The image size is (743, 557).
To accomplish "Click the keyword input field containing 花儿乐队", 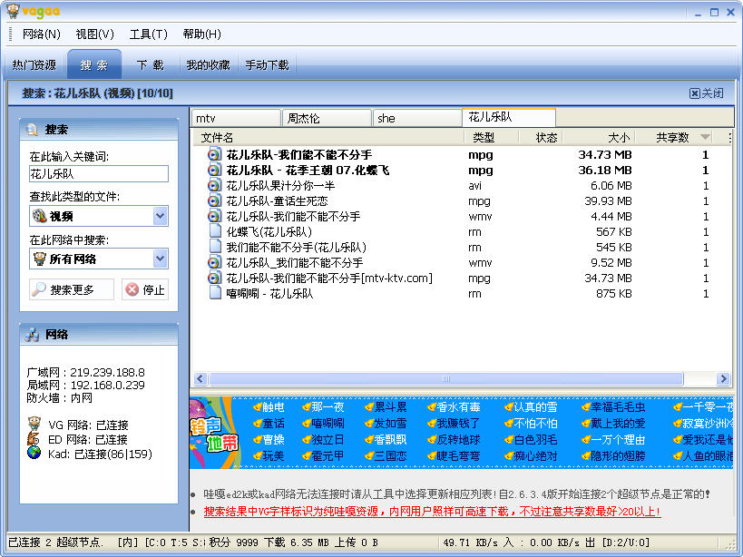I will pos(98,173).
